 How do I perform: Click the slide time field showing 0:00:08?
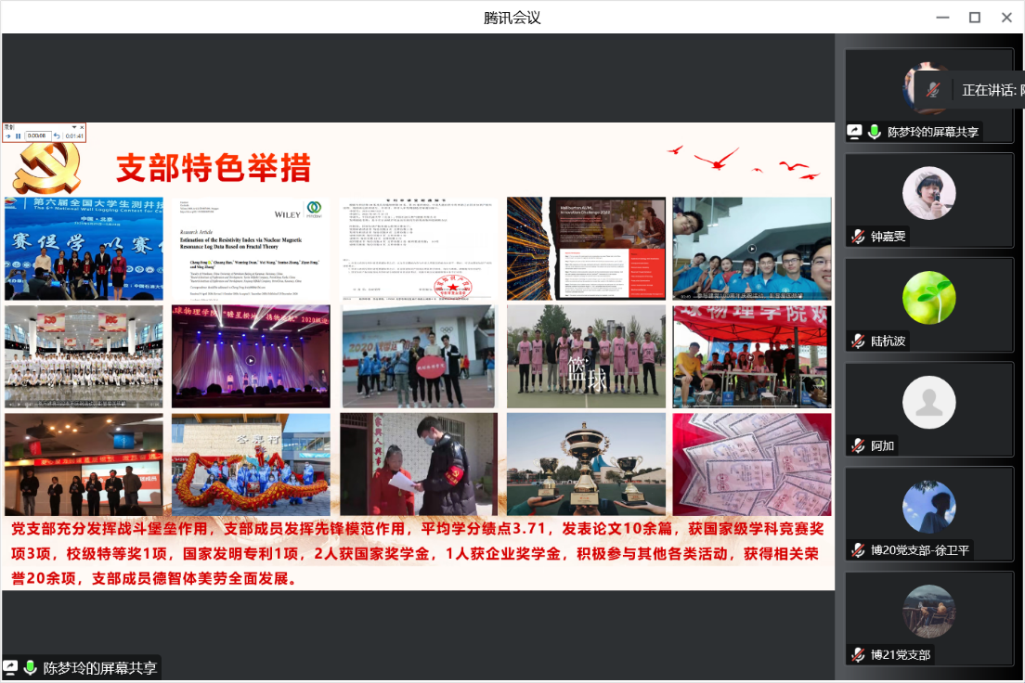(37, 136)
